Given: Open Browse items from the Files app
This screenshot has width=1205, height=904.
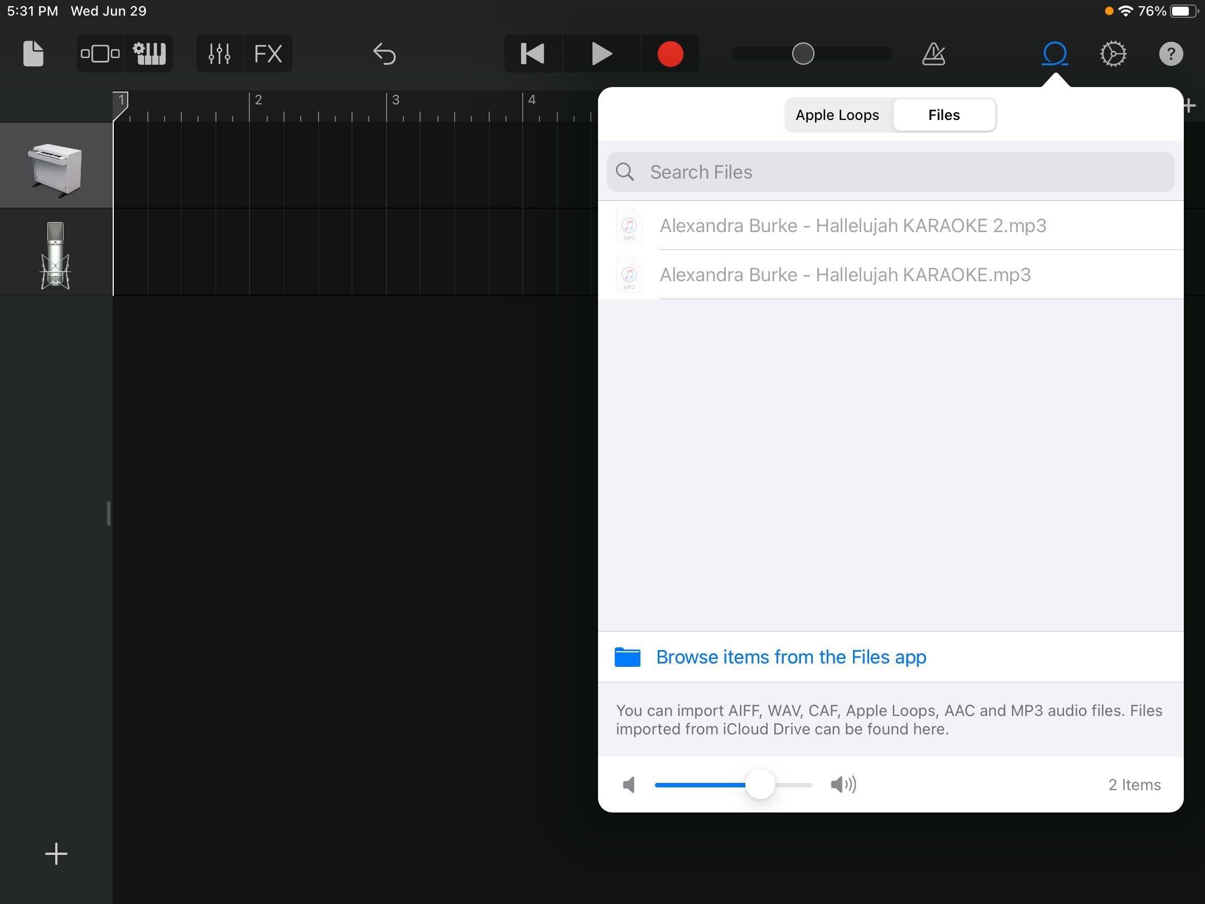Looking at the screenshot, I should pos(792,657).
